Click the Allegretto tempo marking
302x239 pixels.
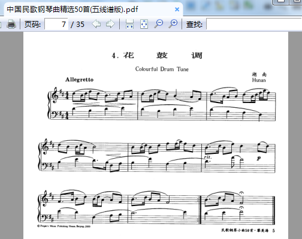coord(79,80)
